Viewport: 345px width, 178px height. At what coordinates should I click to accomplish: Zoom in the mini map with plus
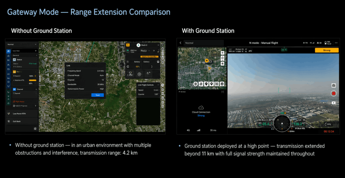[222, 53]
